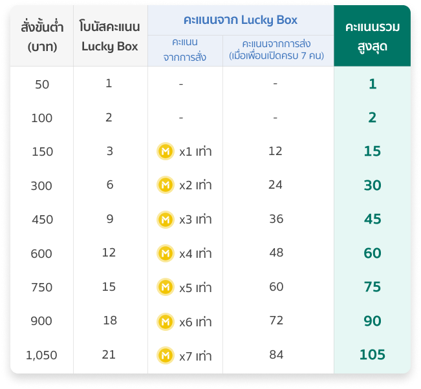Click the coin icon beside x5 เท่า
This screenshot has height=389, width=421.
pos(166,287)
